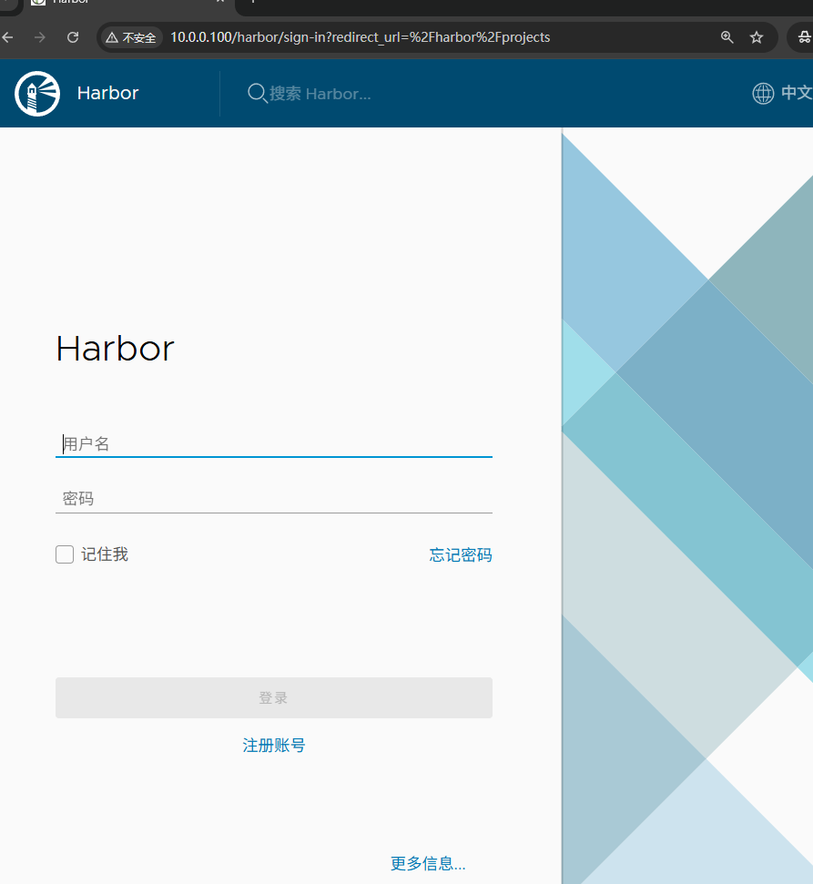Open the globe language icon
Screen dimensions: 813x884
pyautogui.click(x=763, y=93)
